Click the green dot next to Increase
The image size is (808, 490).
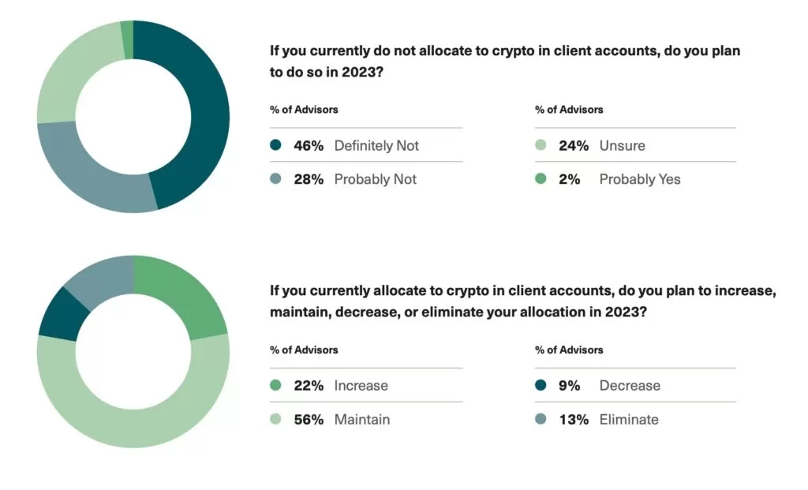pos(275,386)
